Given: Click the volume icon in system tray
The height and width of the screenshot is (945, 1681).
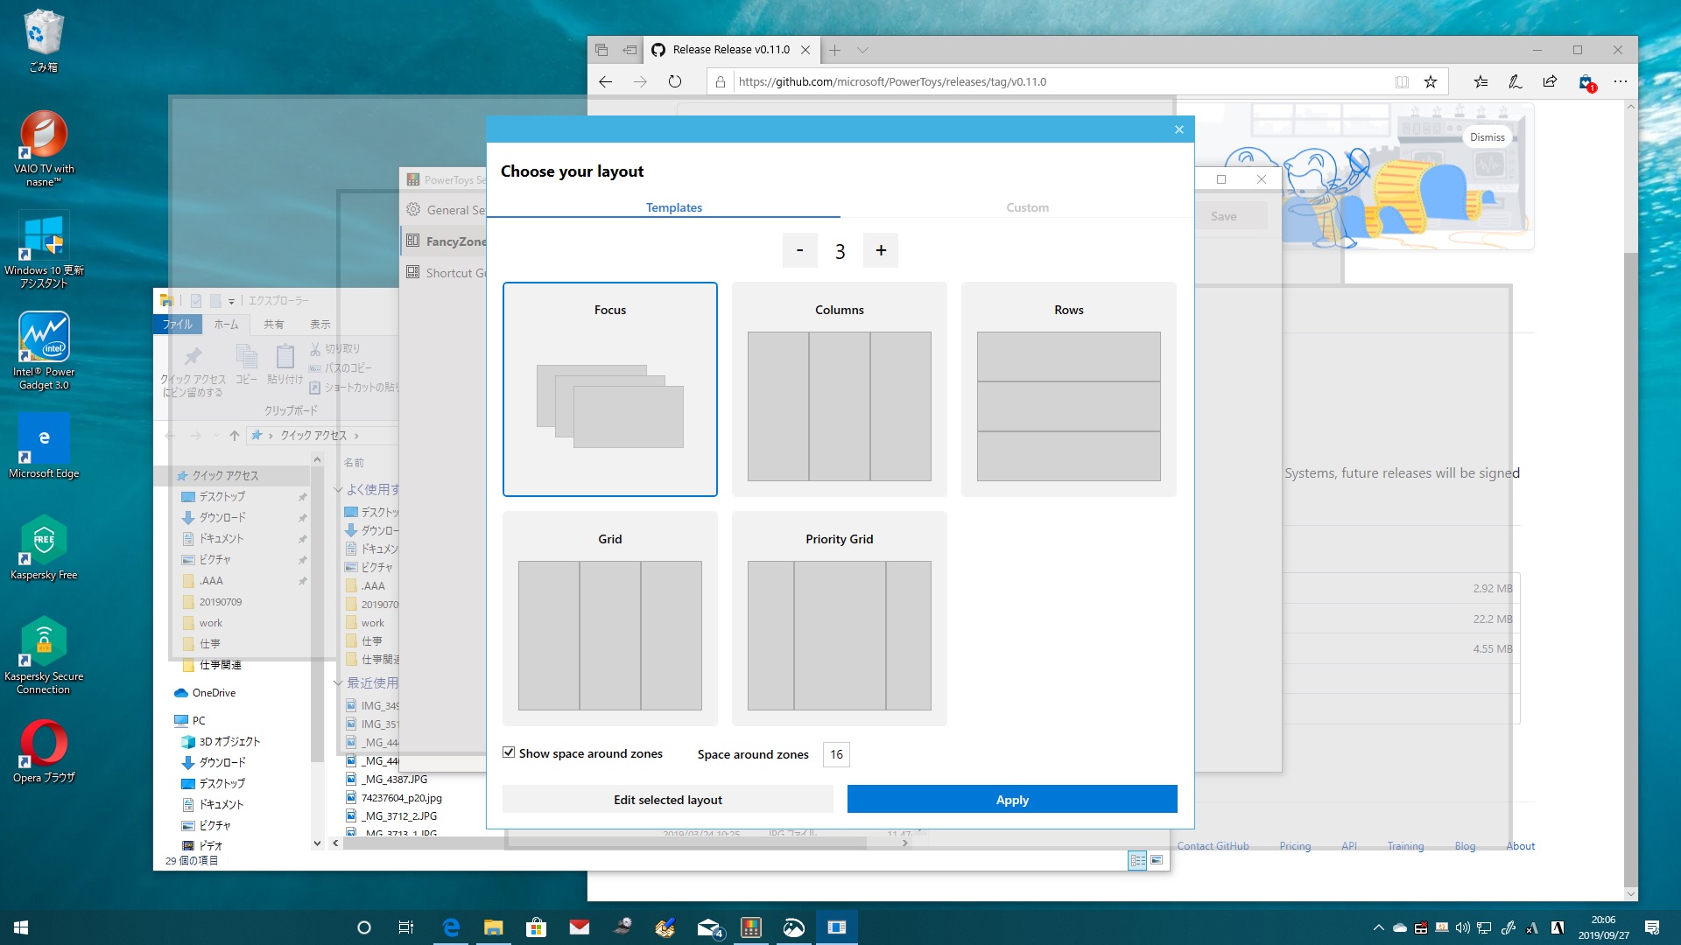Looking at the screenshot, I should 1462,927.
